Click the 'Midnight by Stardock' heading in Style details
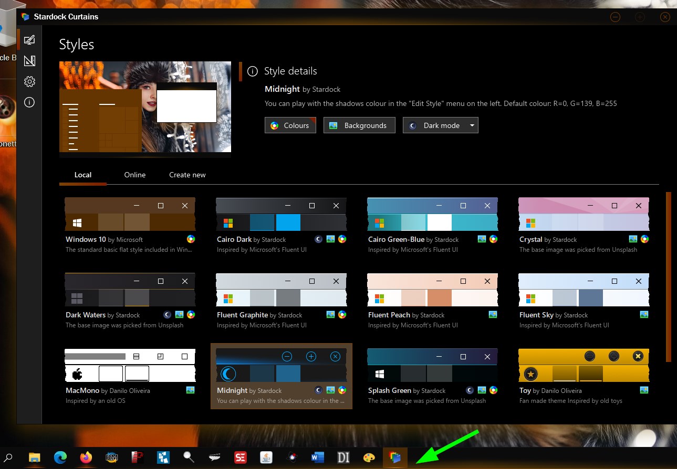Image resolution: width=677 pixels, height=469 pixels. 303,89
